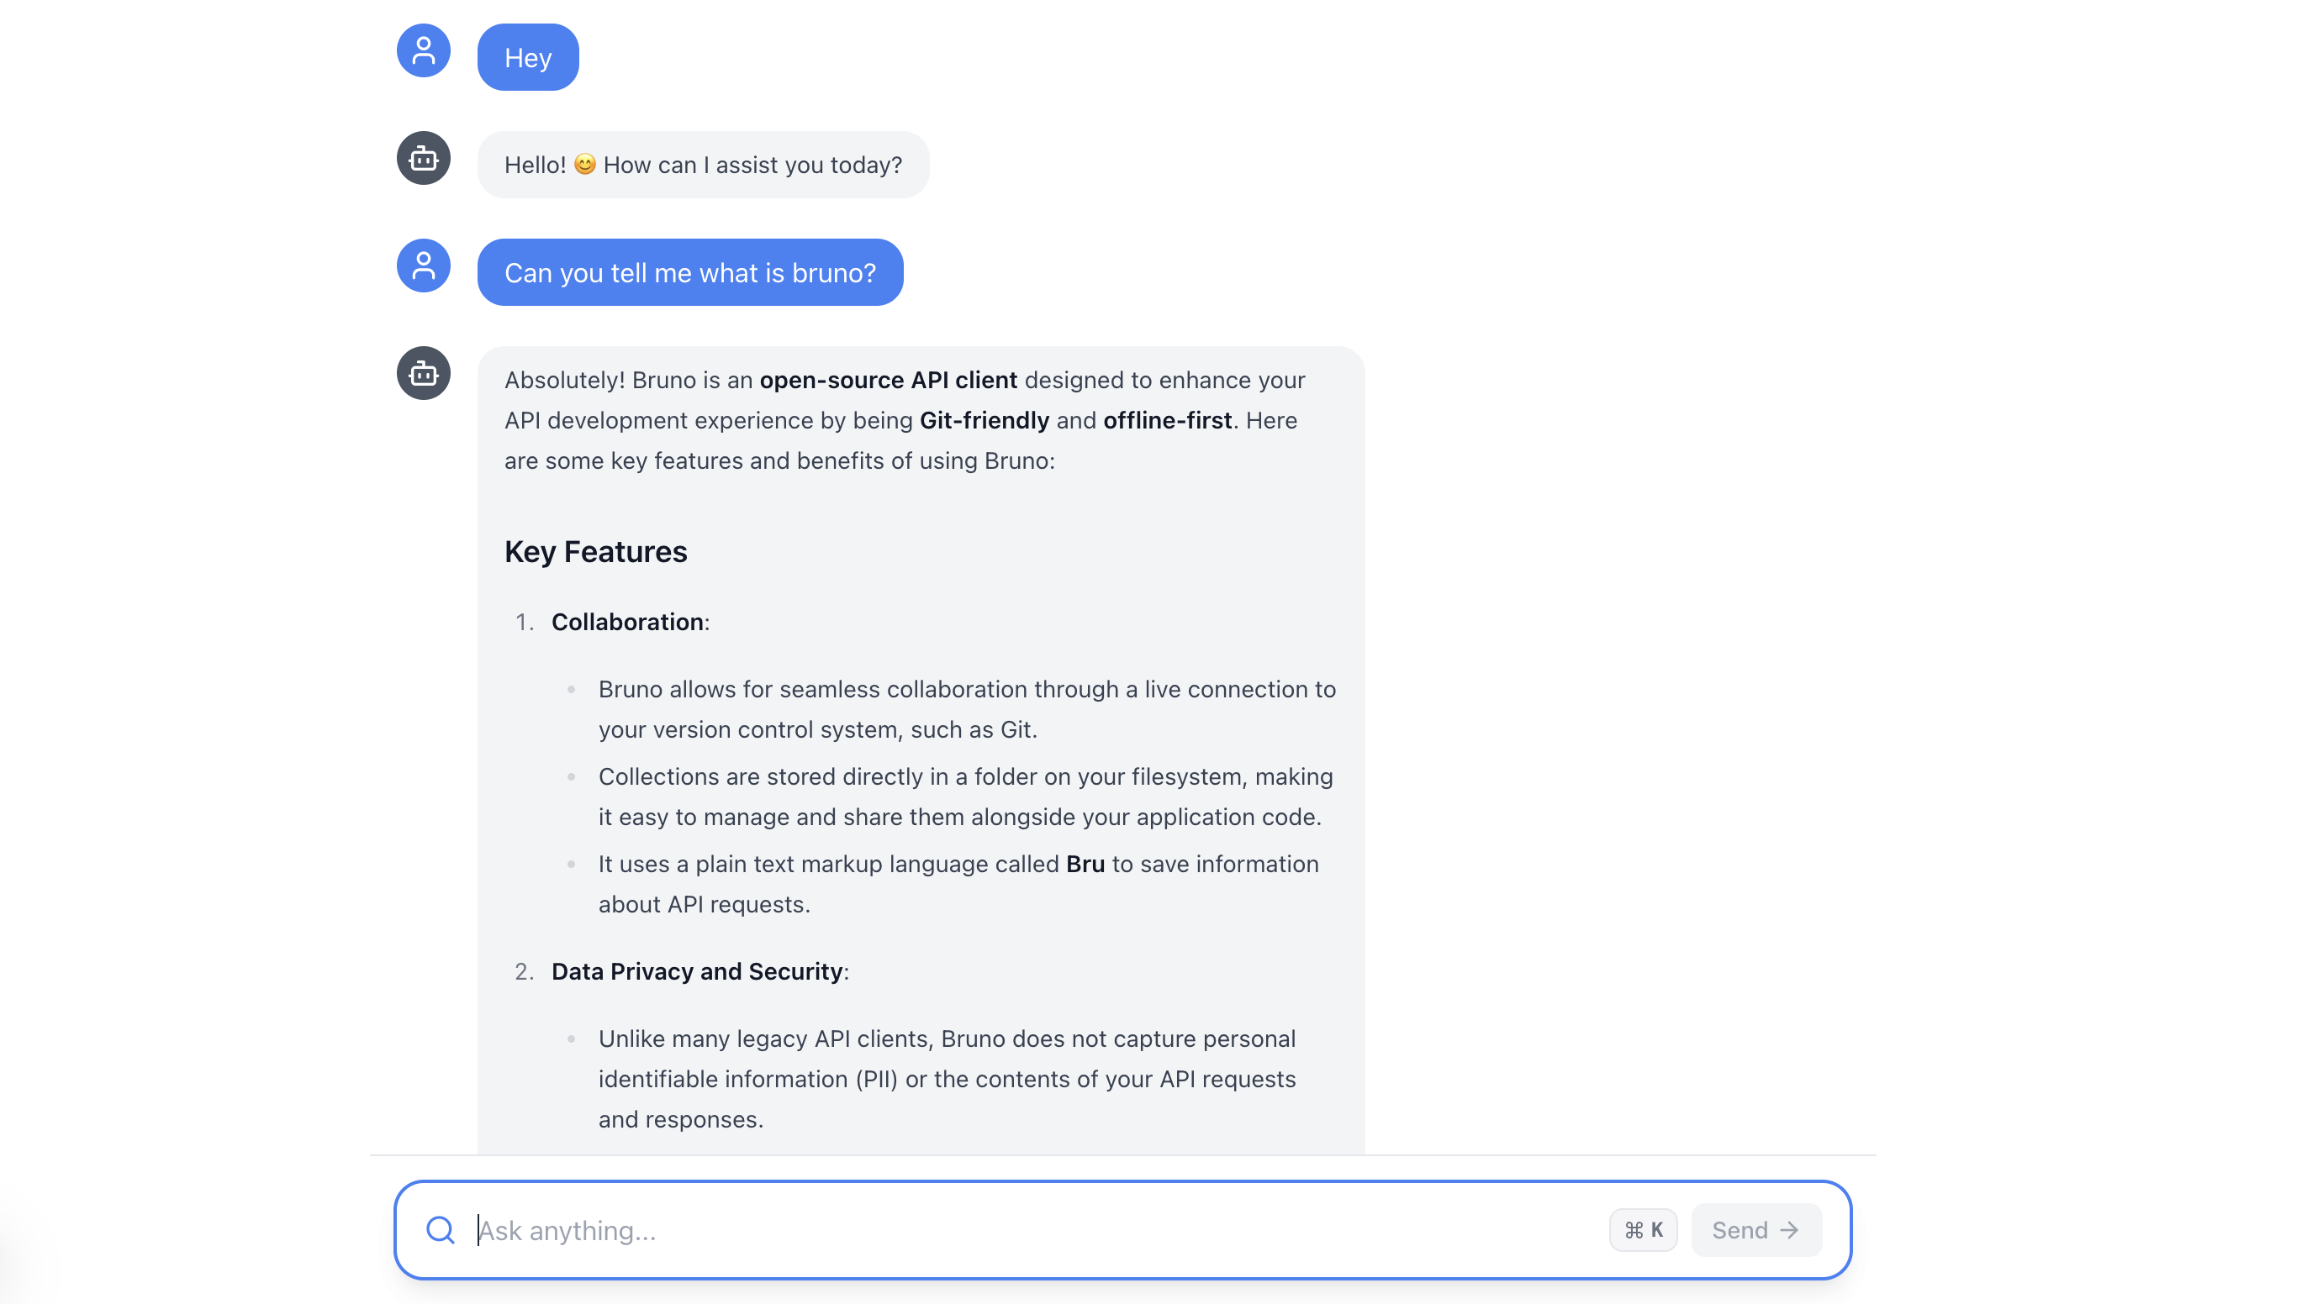This screenshot has height=1304, width=2307.
Task: Click the bot avatar beside the Bruno explanation
Action: pos(423,373)
